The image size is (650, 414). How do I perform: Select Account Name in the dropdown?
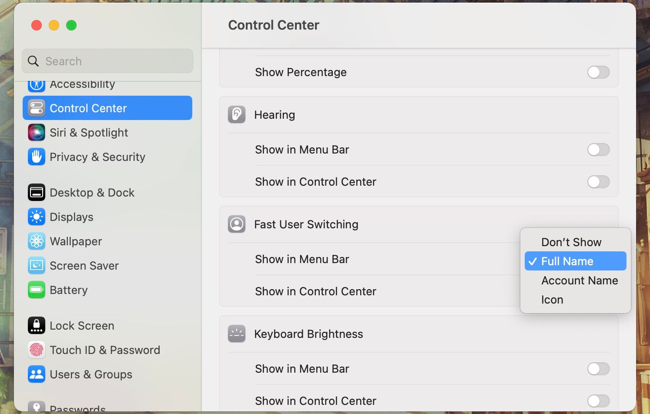click(579, 280)
